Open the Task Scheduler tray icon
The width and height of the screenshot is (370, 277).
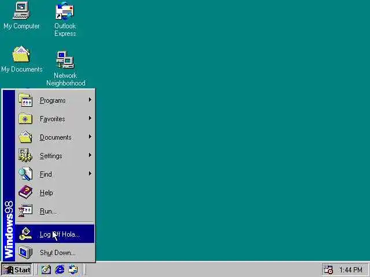pos(328,269)
